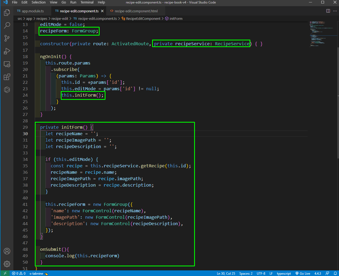Open the Run and Debug view
339x276 pixels.
click(7, 51)
